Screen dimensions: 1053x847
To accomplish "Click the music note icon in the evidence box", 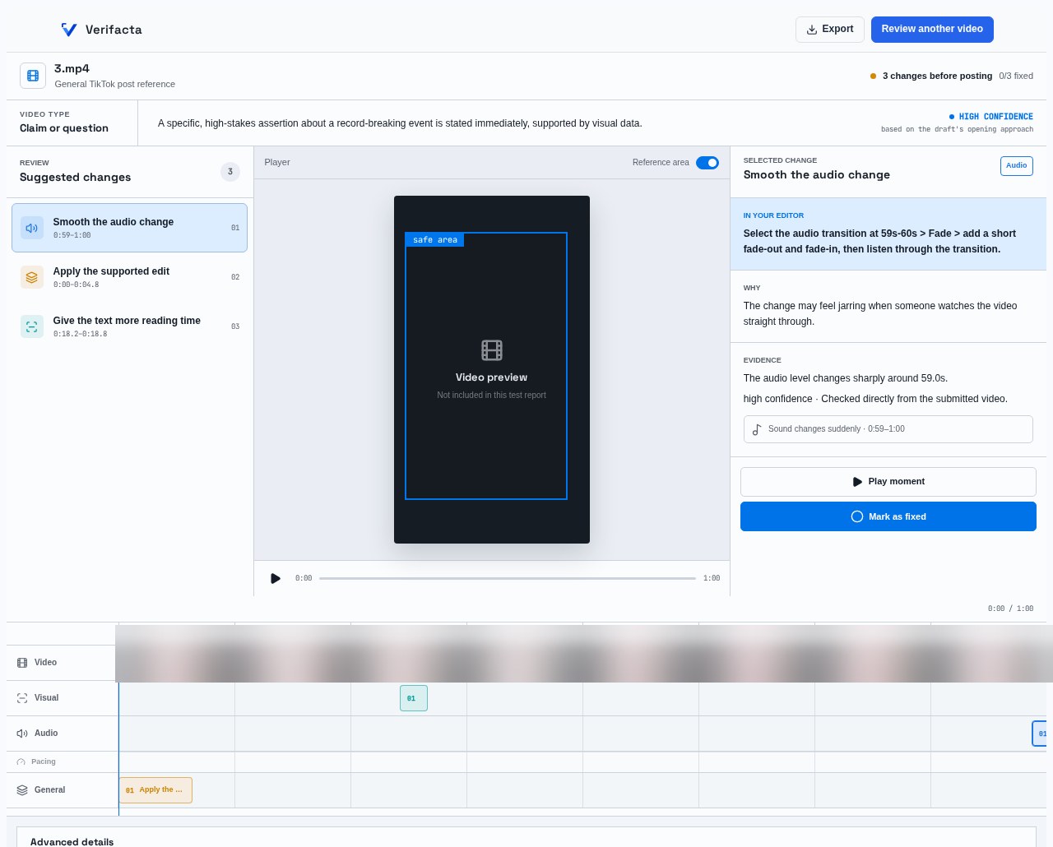I will coord(757,429).
